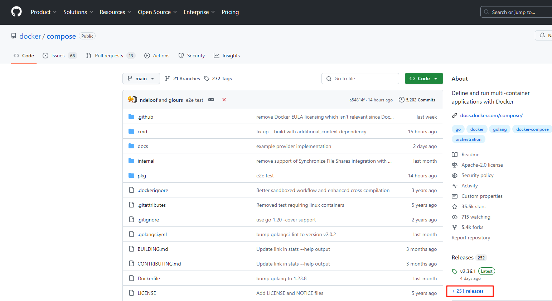This screenshot has height=301, width=552.
Task: View the 272 Tags link
Action: [218, 78]
